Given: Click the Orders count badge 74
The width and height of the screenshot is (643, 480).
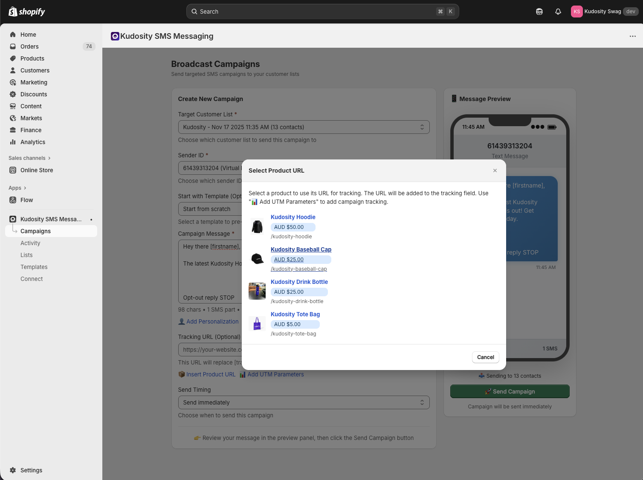Looking at the screenshot, I should pos(89,46).
